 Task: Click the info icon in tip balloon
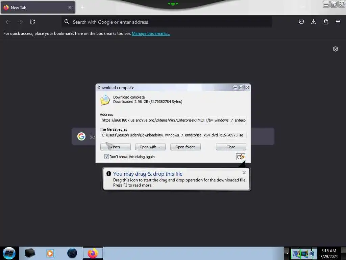tap(108, 174)
